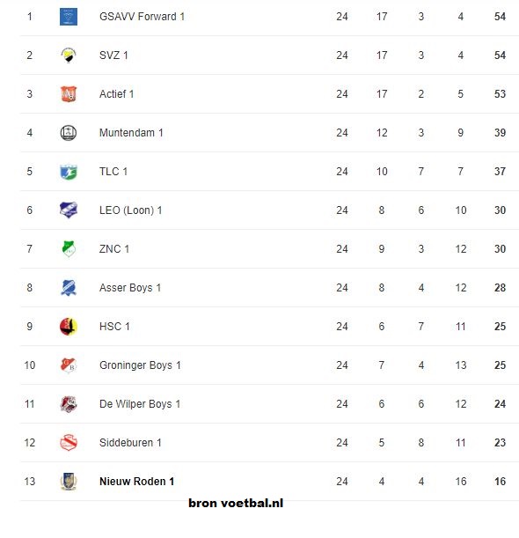The width and height of the screenshot is (519, 538).
Task: Click the Muntendam 1 team name
Action: pos(131,133)
